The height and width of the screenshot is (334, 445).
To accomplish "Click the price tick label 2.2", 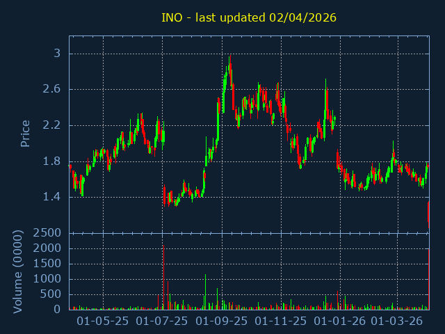I will click(53, 125).
